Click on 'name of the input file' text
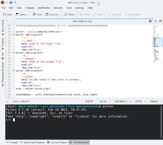 [x=45, y=44]
